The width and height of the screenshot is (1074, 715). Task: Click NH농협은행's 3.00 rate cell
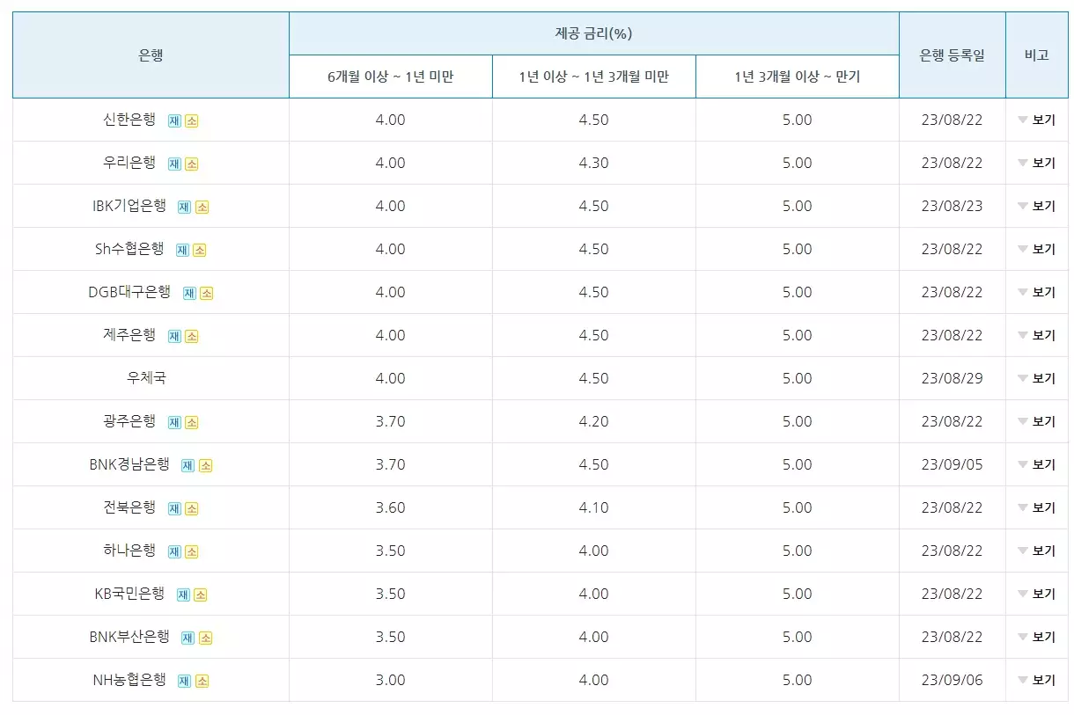pos(390,680)
